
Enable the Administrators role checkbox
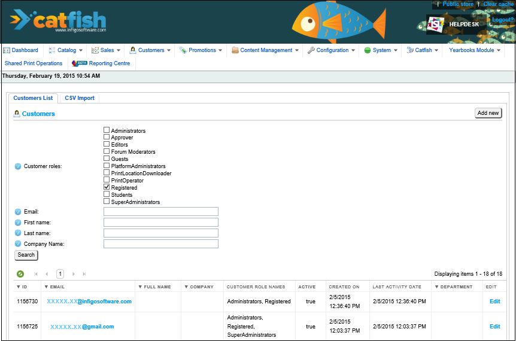(x=107, y=130)
